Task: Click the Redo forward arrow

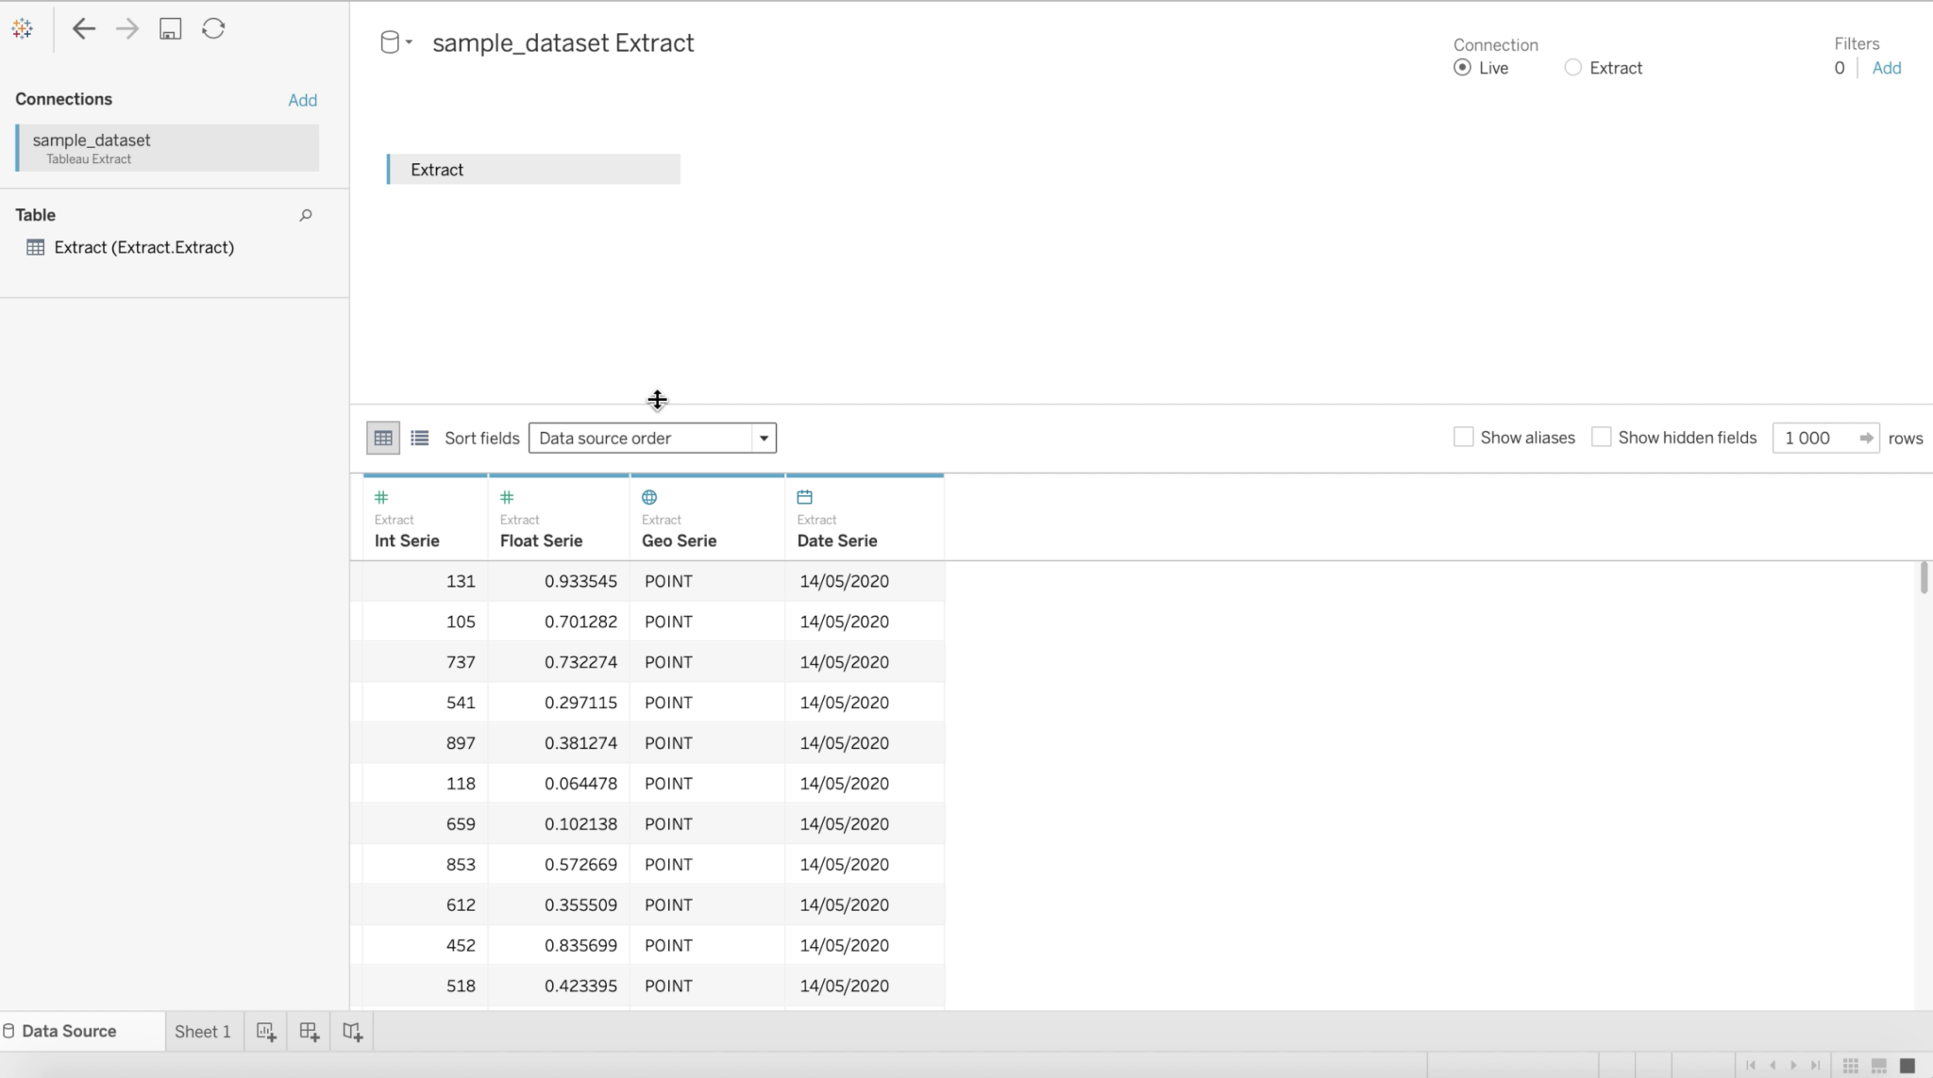Action: click(126, 28)
